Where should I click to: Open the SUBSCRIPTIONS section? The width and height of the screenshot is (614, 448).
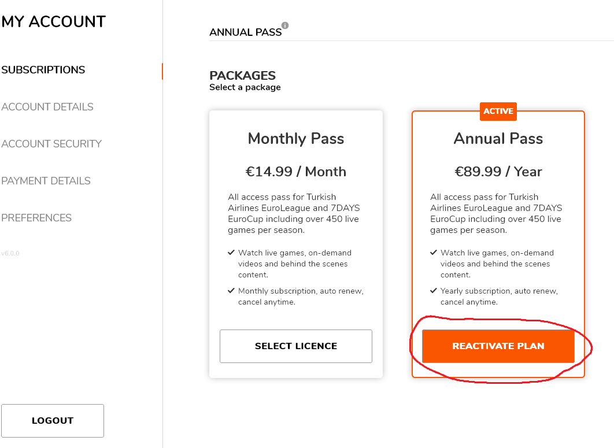[43, 70]
